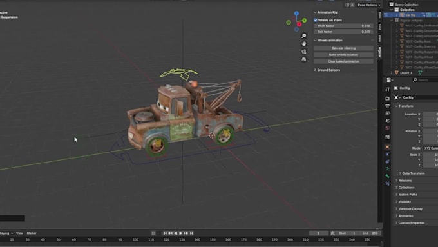438x247 pixels.
Task: Open the World properties tab icon
Action: [x=388, y=128]
